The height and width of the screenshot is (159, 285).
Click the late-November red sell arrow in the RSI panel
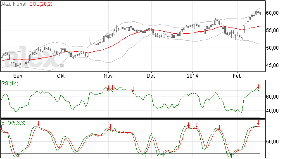tap(133, 89)
